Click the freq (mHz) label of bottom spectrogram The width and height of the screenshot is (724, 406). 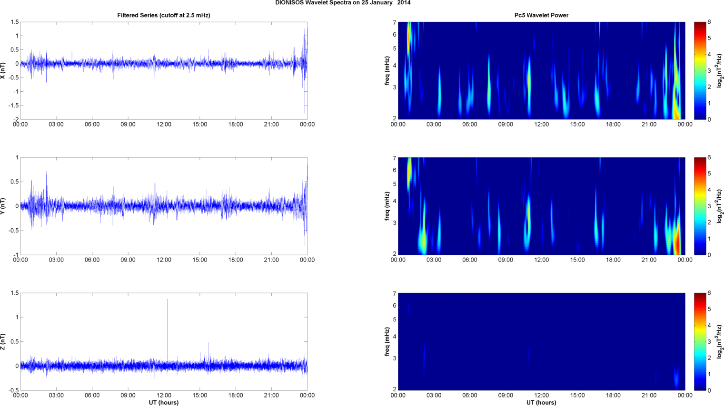pyautogui.click(x=387, y=341)
